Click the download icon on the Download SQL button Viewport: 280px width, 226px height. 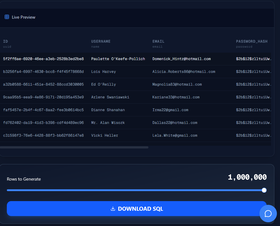[113, 209]
